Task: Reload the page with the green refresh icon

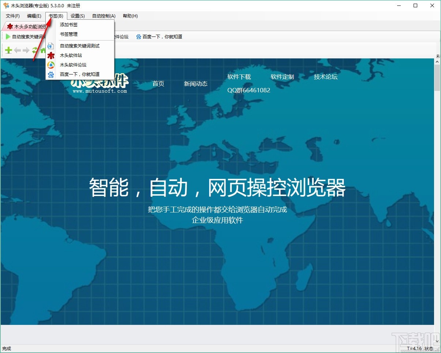Action: point(35,50)
